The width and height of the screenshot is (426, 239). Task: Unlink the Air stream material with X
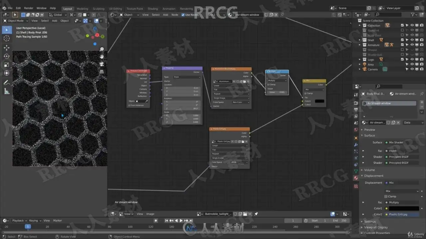tap(398, 122)
